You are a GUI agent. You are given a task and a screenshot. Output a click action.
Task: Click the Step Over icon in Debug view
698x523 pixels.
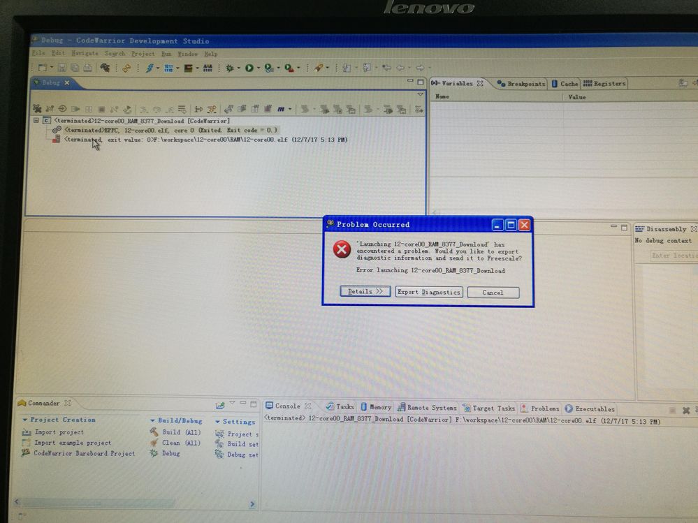[x=157, y=110]
